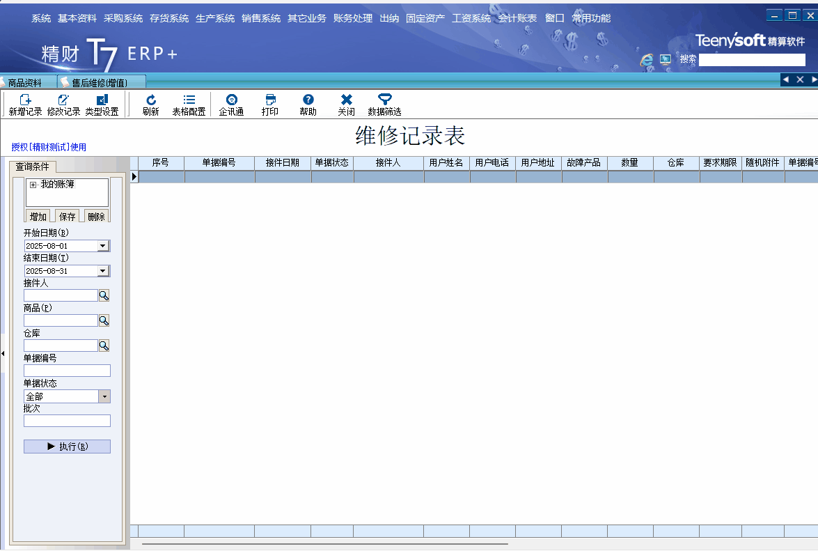Click the 帮助 help icon

coord(308,100)
